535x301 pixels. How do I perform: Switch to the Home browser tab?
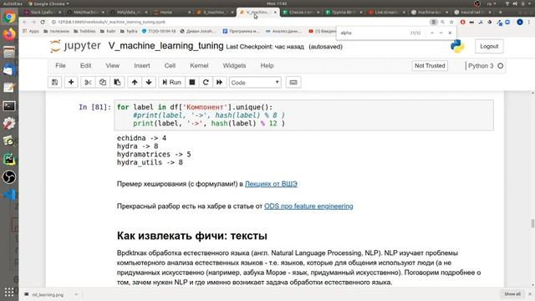point(171,12)
